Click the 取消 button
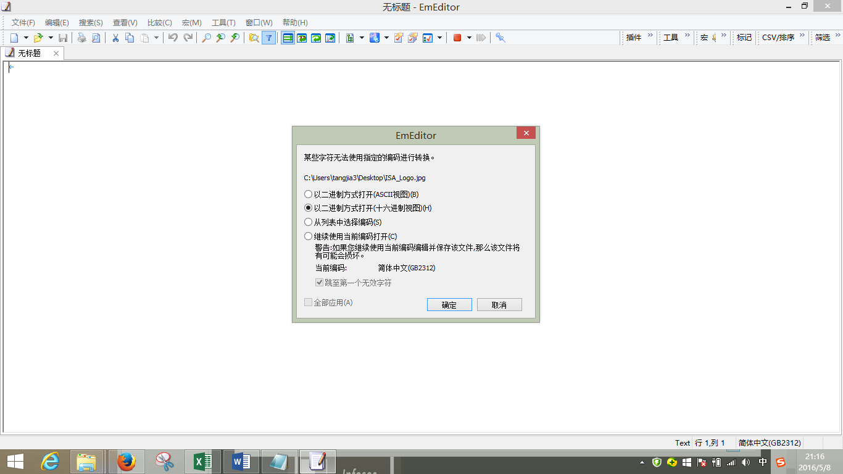Image resolution: width=843 pixels, height=474 pixels. [499, 305]
